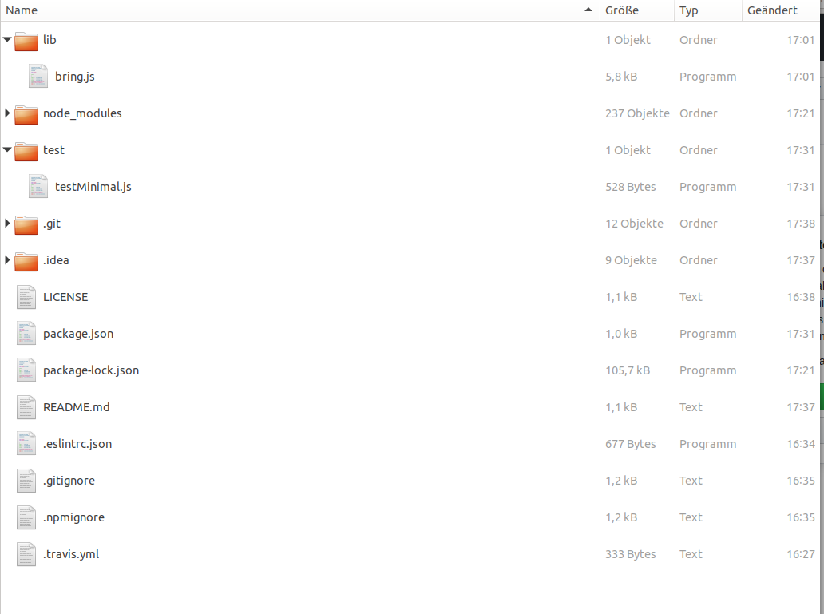Click the README.md file icon
Viewport: 824px width, 614px height.
(x=26, y=406)
